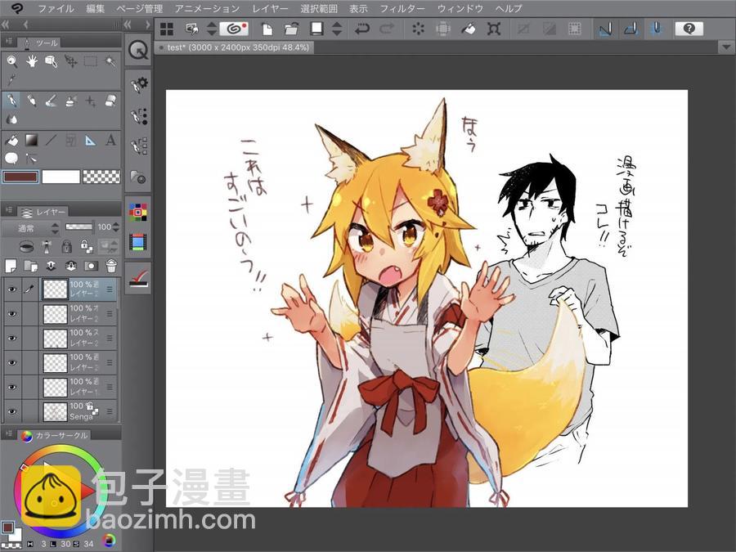The height and width of the screenshot is (552, 736).
Task: Select the transparent color swatch
Action: coord(101,177)
